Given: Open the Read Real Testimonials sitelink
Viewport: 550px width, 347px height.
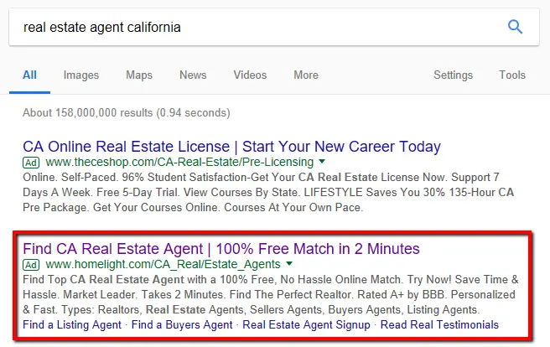Looking at the screenshot, I should pos(439,324).
